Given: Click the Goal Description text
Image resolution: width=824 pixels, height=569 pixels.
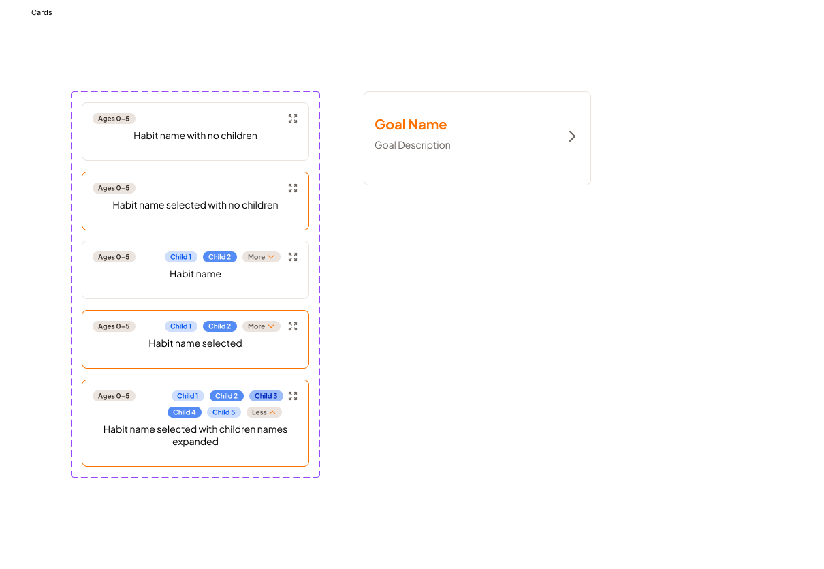Looking at the screenshot, I should 413,145.
